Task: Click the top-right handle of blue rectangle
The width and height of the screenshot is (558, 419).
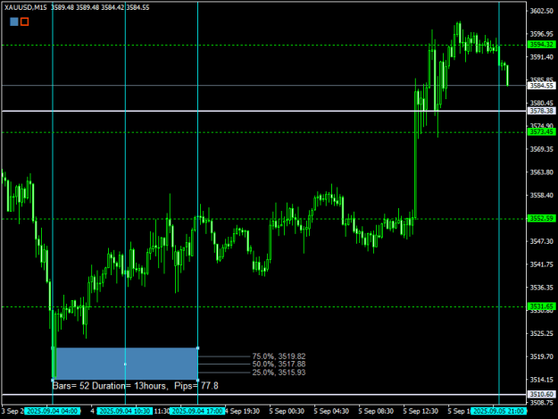Action: coord(198,348)
